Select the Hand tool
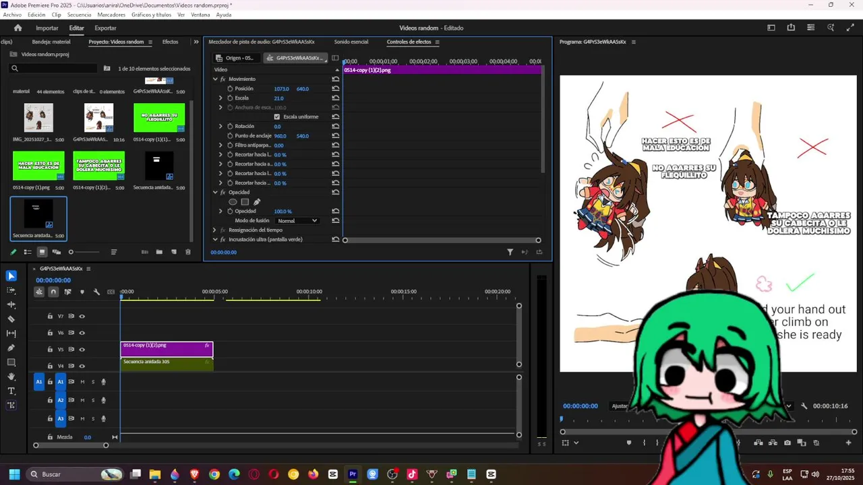This screenshot has height=485, width=863. click(x=11, y=377)
